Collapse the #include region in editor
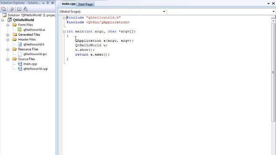Screen dimensions: 276x155 point(64,18)
